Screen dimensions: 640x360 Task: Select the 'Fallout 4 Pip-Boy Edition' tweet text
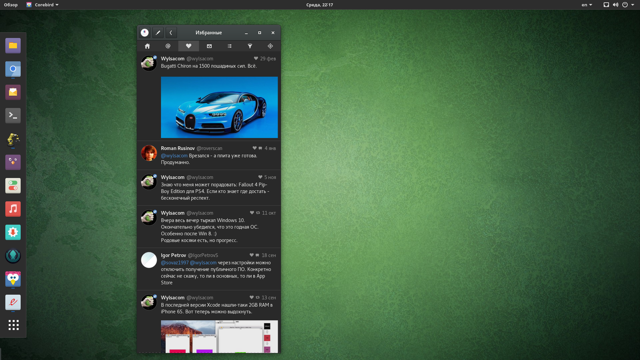point(215,191)
